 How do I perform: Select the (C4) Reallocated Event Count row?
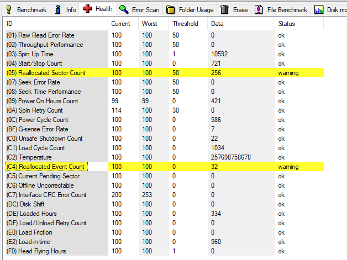coord(165,167)
